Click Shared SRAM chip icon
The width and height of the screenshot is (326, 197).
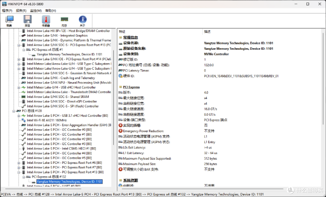24,97
